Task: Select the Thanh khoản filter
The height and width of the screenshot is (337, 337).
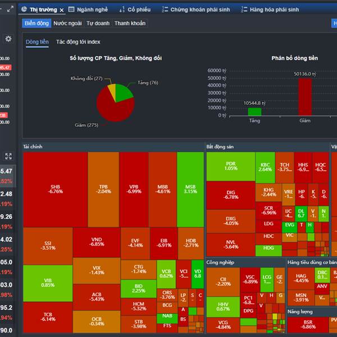Action: (x=130, y=23)
